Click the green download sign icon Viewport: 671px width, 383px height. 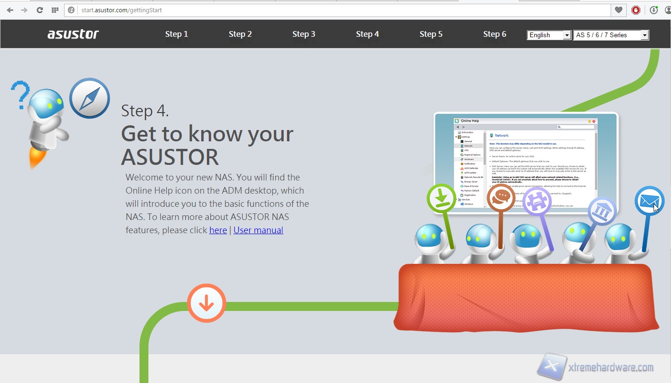pyautogui.click(x=442, y=198)
